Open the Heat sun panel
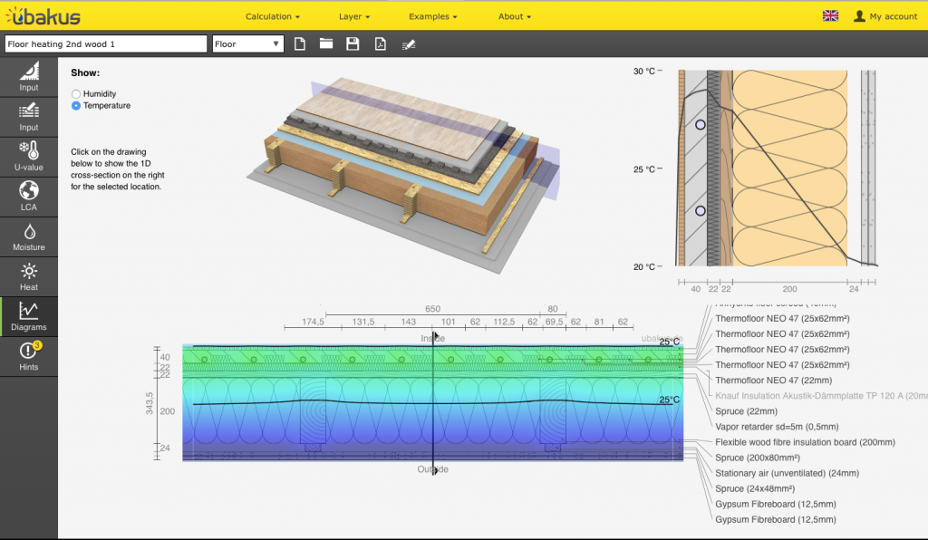 coord(28,276)
